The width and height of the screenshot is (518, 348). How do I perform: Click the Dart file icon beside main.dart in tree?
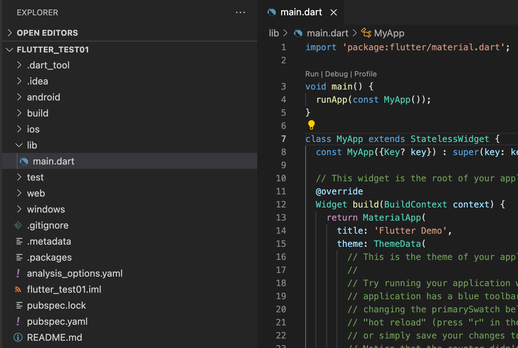(x=24, y=161)
